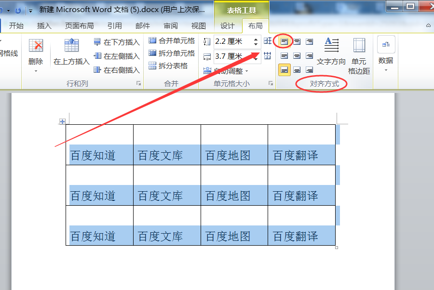Open the Home (开始) tab
This screenshot has height=290, width=434.
click(x=16, y=26)
